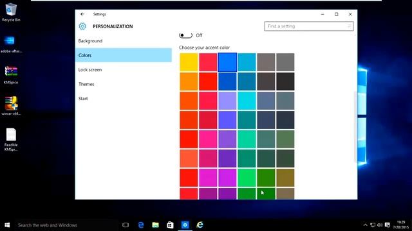The height and width of the screenshot is (231, 412).
Task: Click the Search the web and Windows box
Action: click(66, 225)
